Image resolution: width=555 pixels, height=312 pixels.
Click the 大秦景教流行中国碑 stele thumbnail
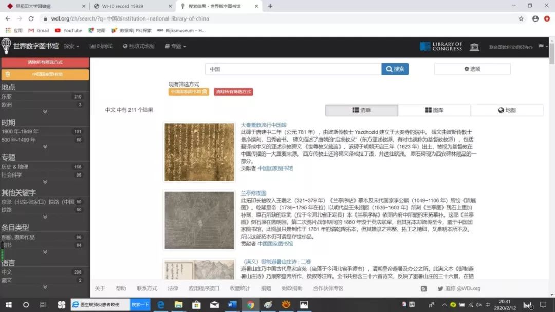[199, 152]
